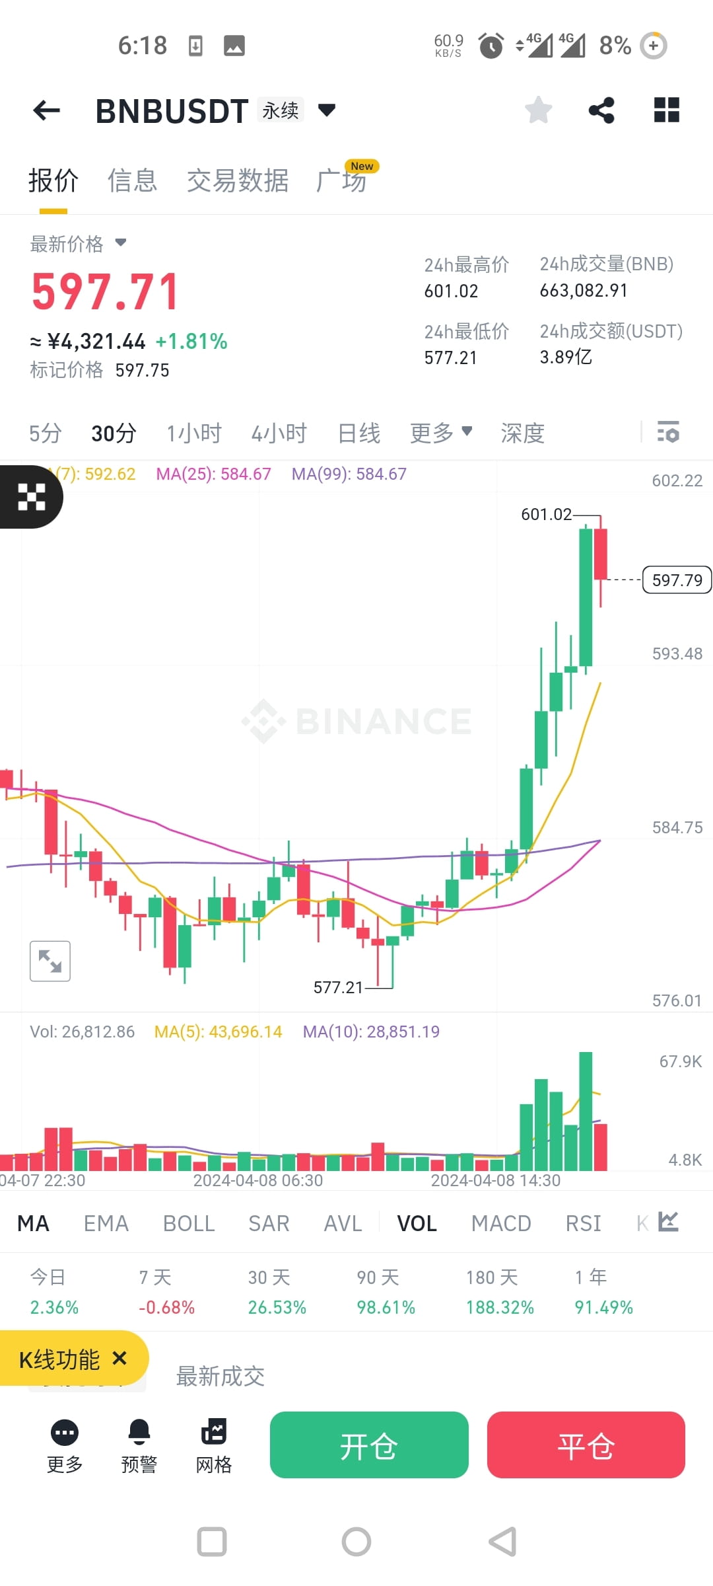Open the 交易数据 tab

pos(238,180)
